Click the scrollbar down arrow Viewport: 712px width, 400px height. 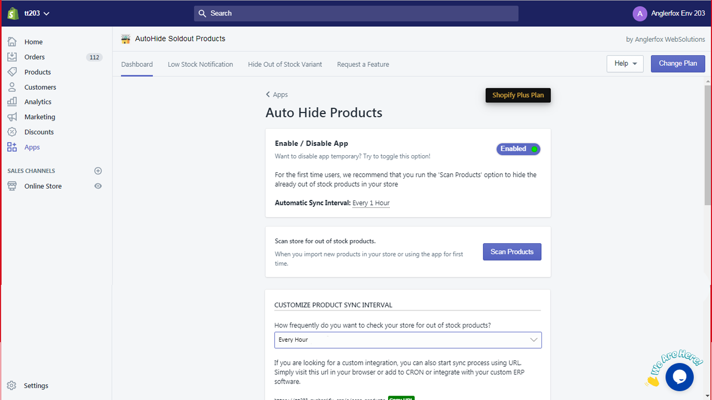point(708,396)
